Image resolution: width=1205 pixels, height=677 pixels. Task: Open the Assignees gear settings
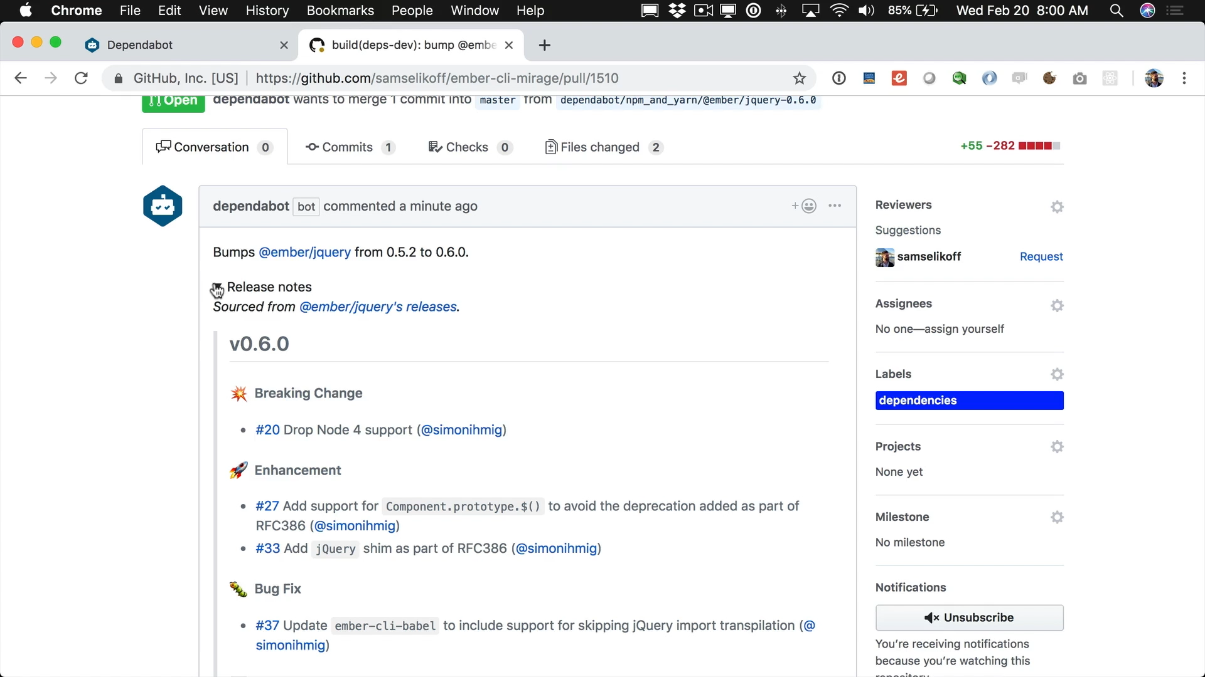pos(1057,305)
